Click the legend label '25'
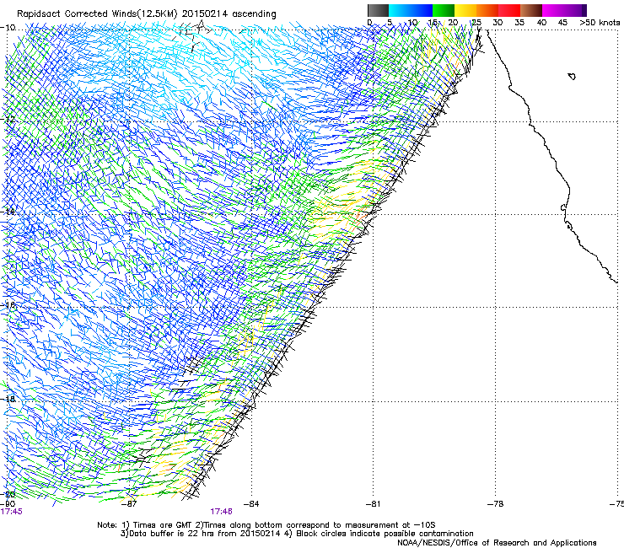The image size is (624, 548). click(x=476, y=23)
